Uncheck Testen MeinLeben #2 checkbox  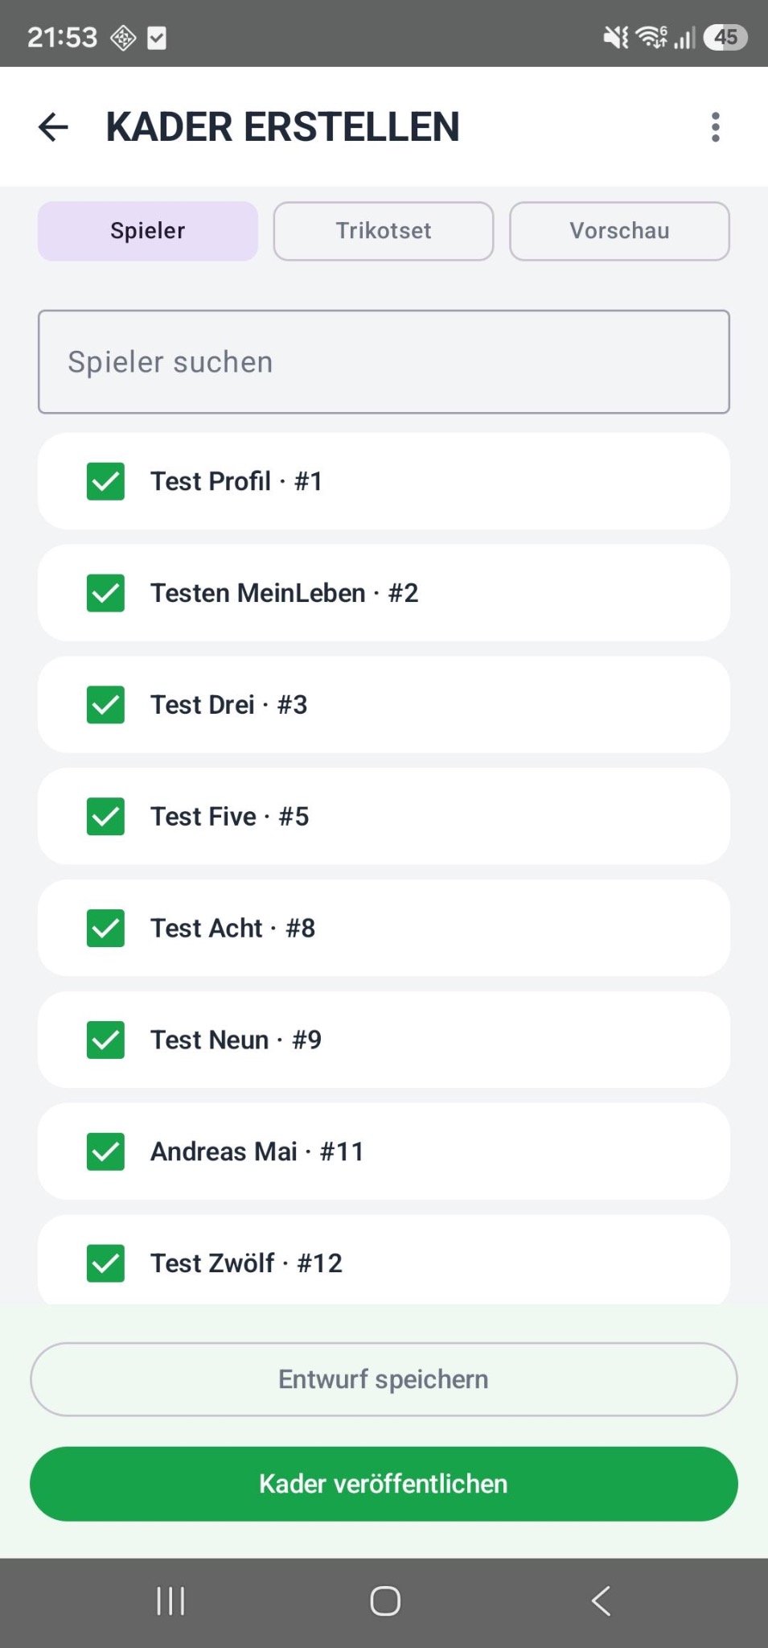coord(105,593)
